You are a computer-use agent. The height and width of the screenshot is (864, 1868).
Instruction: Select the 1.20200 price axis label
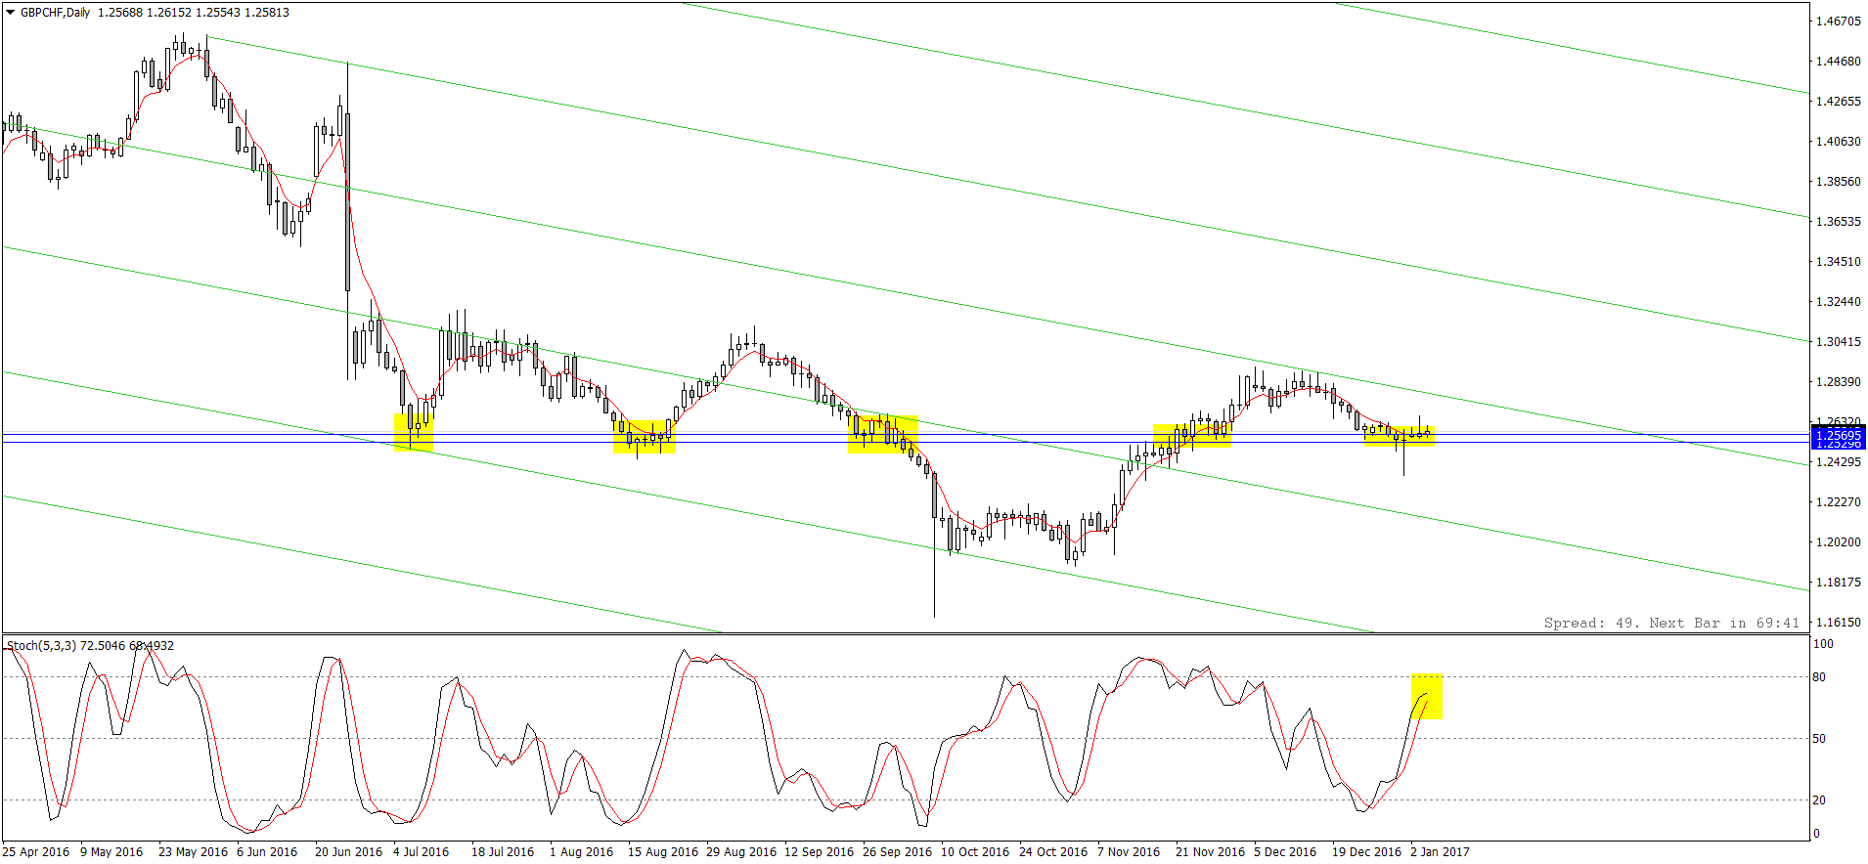coord(1838,541)
